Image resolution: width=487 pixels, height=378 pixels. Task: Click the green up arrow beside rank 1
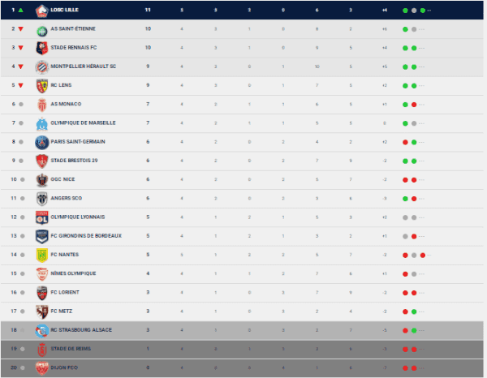[x=20, y=11]
